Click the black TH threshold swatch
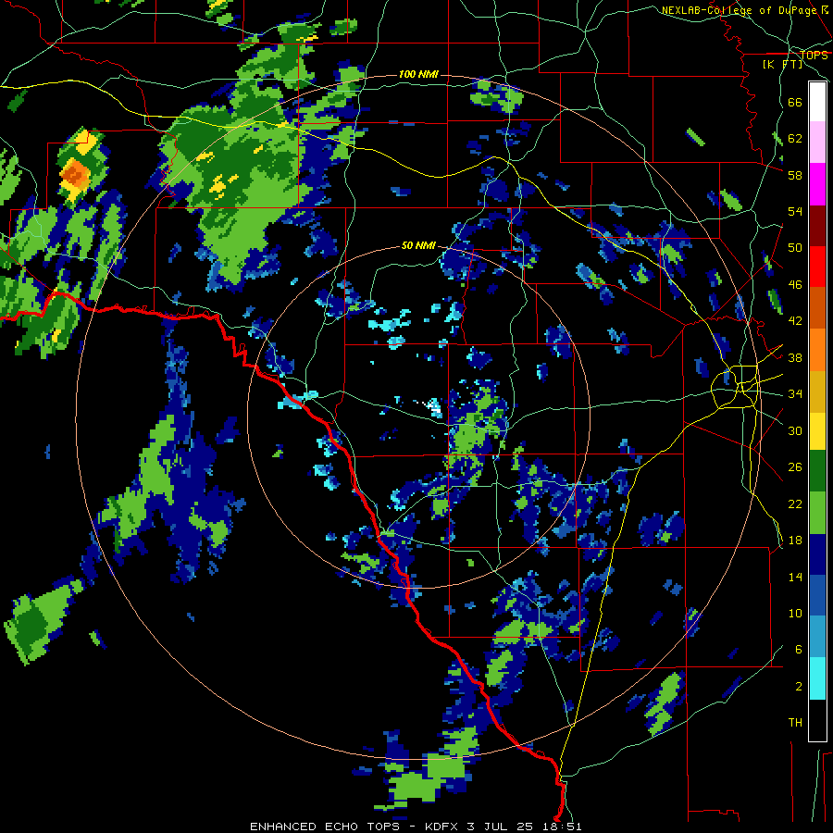The width and height of the screenshot is (833, 833). (817, 720)
